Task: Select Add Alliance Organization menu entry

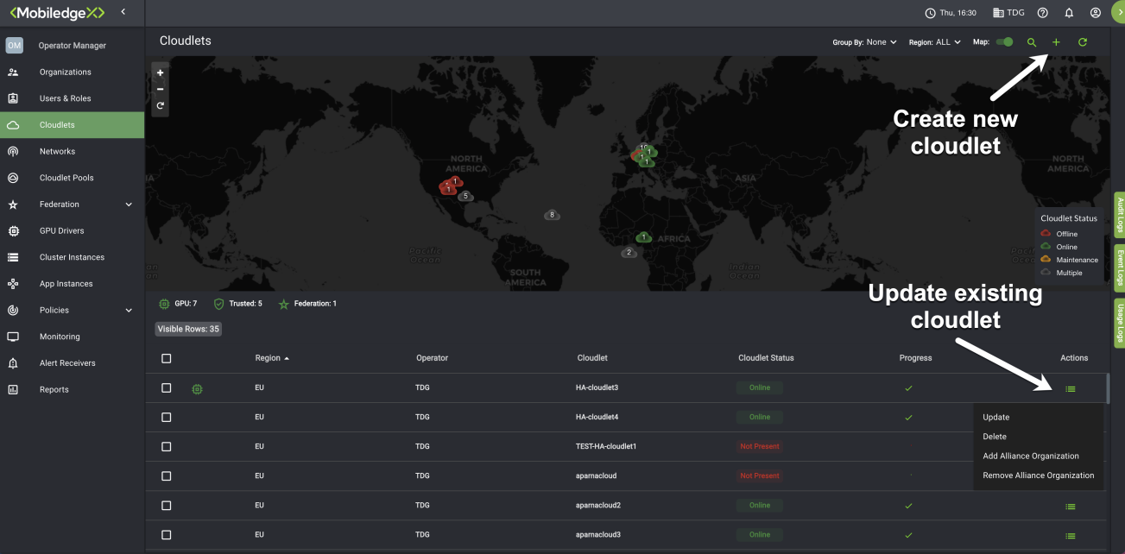Action: [1030, 456]
